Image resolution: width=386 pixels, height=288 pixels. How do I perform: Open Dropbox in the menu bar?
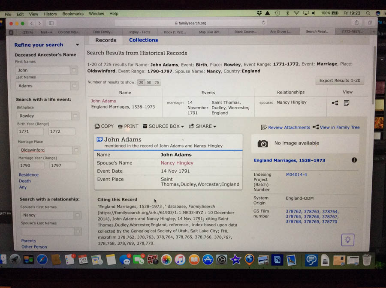(x=259, y=13)
